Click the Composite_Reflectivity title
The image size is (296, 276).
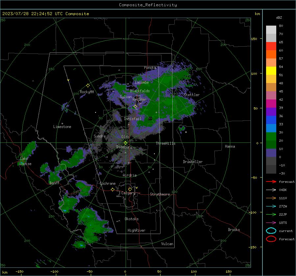point(148,5)
